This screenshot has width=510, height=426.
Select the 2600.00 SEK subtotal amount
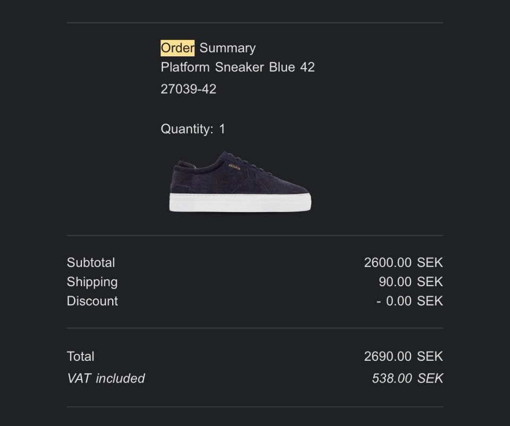pyautogui.click(x=403, y=262)
